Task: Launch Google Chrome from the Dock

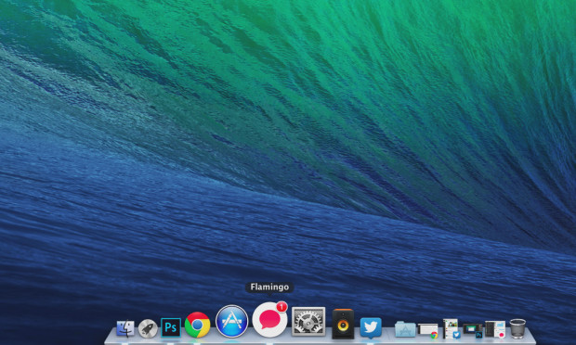Action: tap(197, 325)
